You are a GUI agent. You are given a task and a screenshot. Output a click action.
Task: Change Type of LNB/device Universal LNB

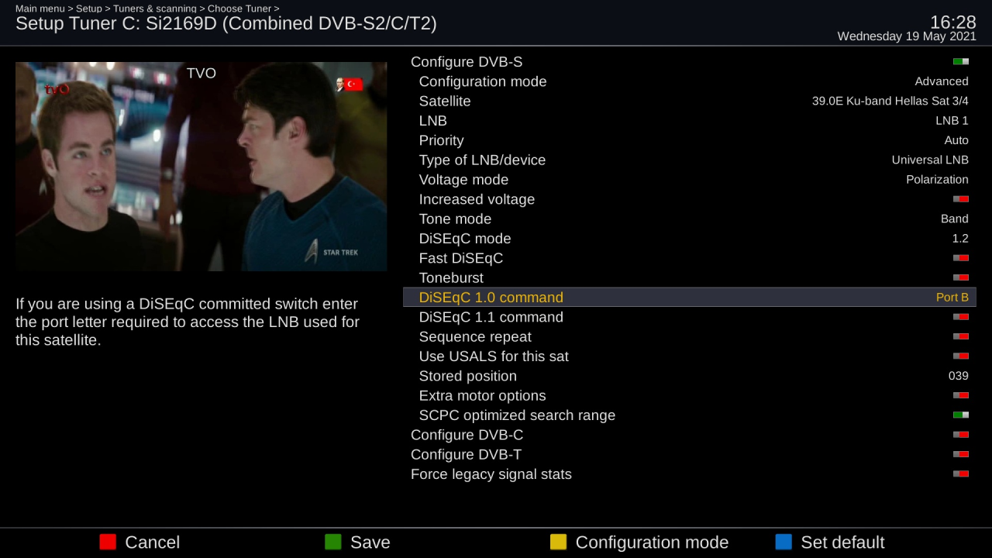click(930, 160)
